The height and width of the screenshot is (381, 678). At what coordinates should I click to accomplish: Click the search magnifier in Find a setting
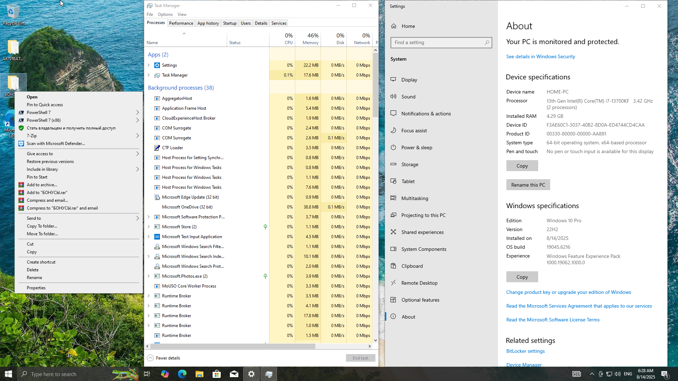(x=487, y=43)
